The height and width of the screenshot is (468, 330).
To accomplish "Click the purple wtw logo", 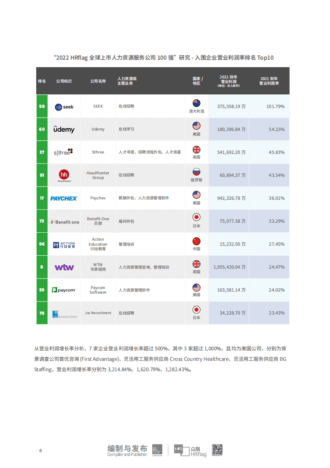I will coord(64,267).
